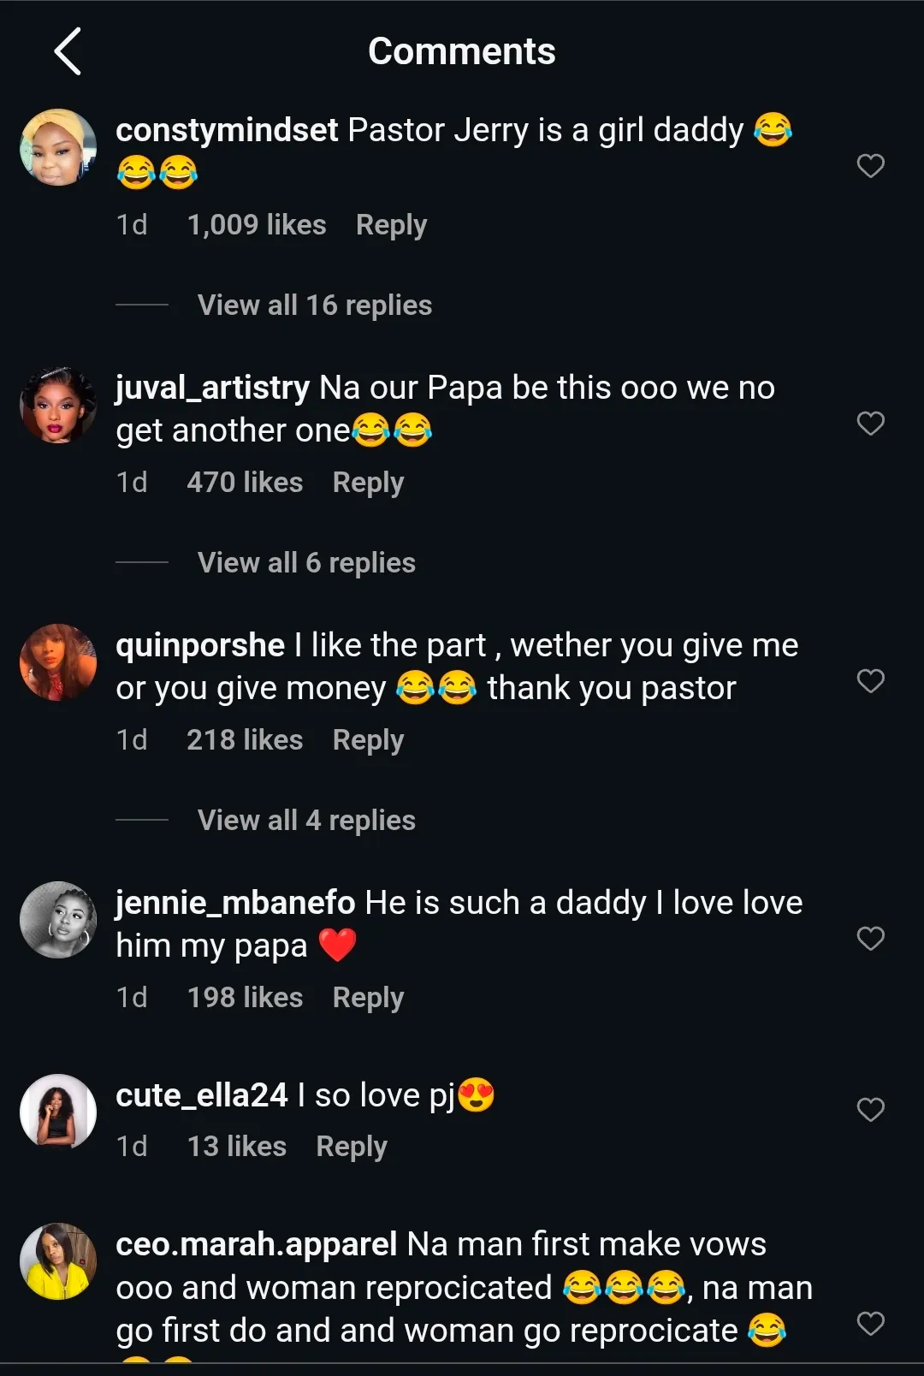Expand View all 16 replies

(314, 305)
